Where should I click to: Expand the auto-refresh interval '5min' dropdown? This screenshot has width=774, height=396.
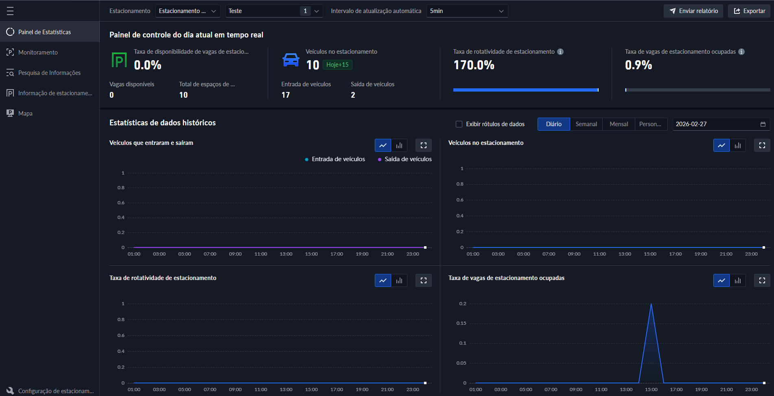click(467, 11)
